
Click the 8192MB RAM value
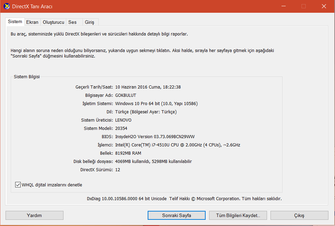128,153
